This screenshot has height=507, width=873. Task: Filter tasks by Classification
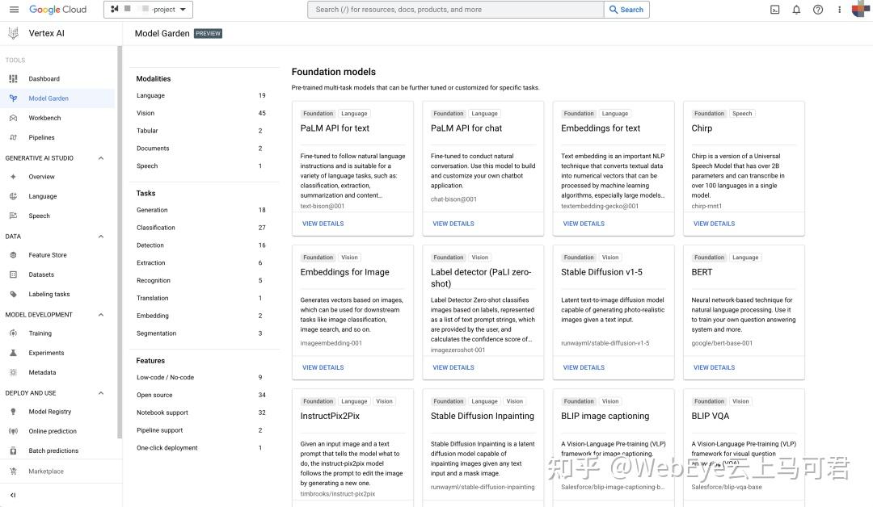(155, 228)
